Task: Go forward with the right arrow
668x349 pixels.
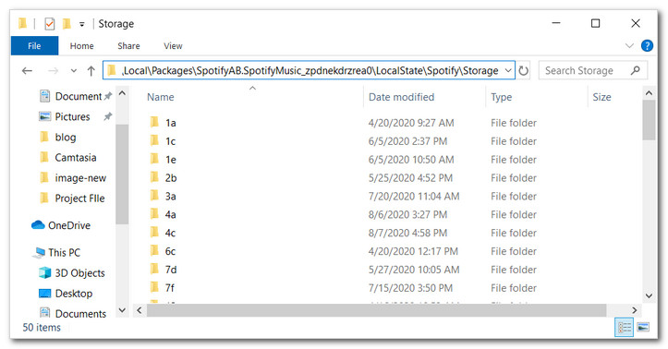Action: [x=53, y=71]
